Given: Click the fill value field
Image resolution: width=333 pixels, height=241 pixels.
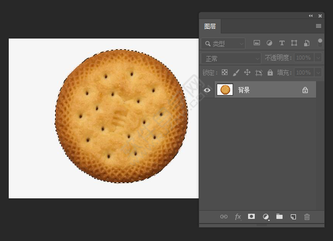Looking at the screenshot, I should (304, 72).
